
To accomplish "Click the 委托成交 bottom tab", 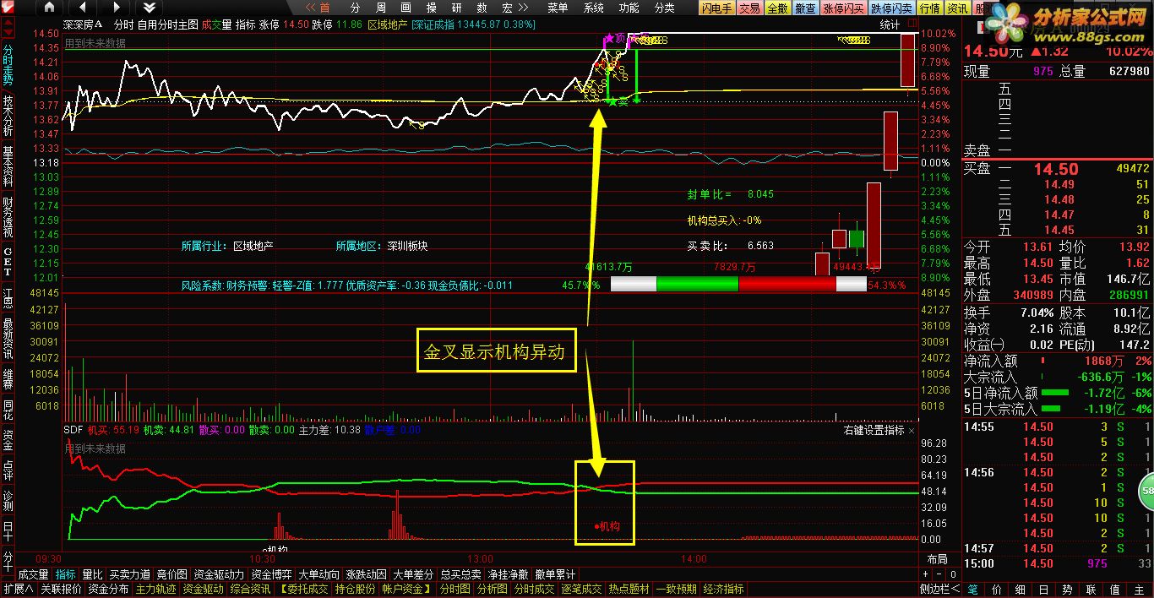I will tap(303, 589).
